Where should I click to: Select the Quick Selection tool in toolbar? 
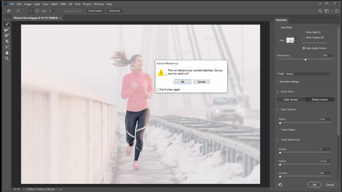click(x=7, y=24)
